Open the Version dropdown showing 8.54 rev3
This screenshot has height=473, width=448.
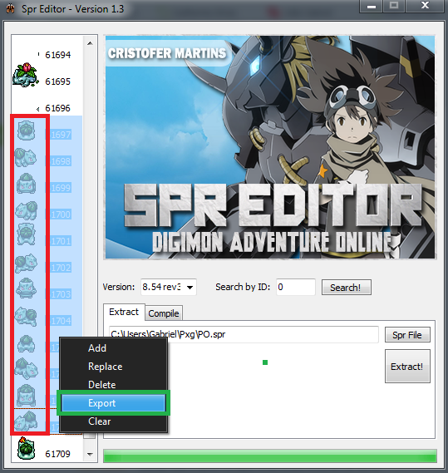169,287
